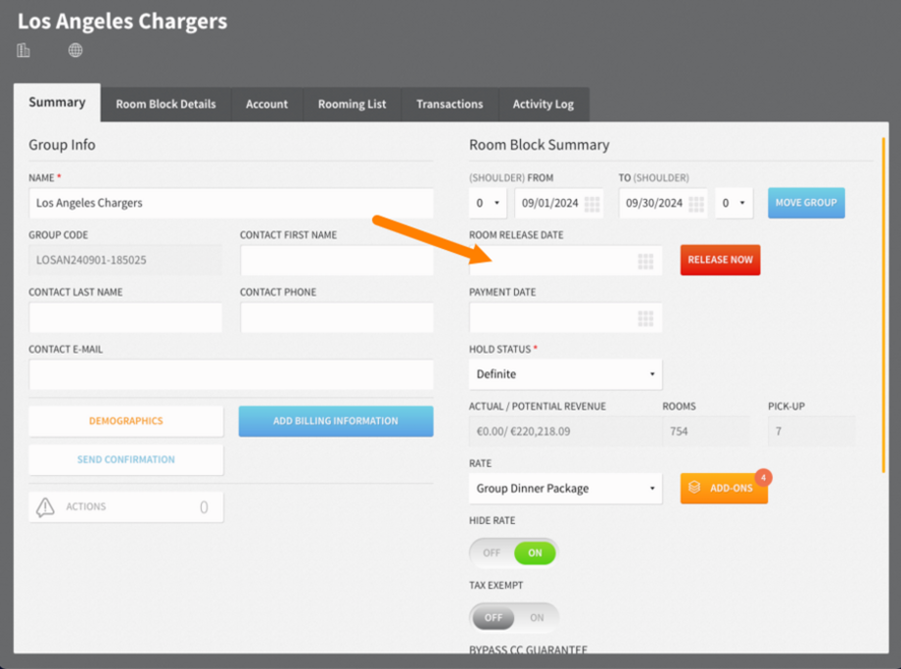Screen dimensions: 901x669
Task: Open the Actions panel row
Action: [x=125, y=507]
